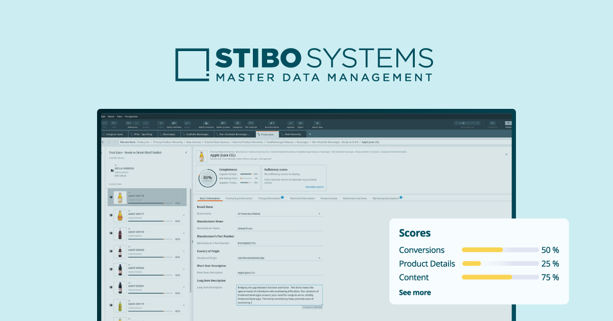Click the 80% completeness circle
The height and width of the screenshot is (321, 613).
pos(208,178)
